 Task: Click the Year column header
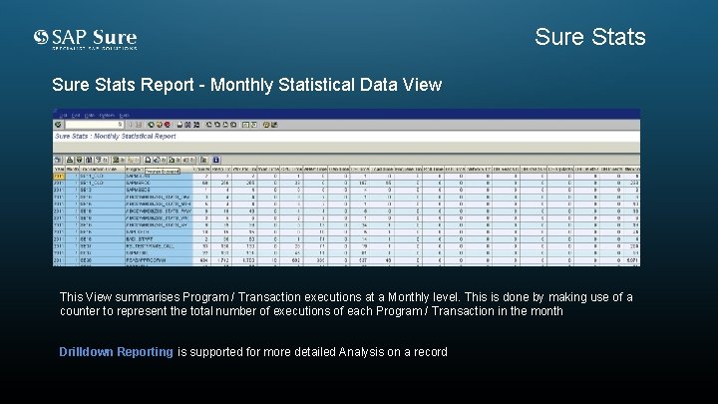[59, 169]
